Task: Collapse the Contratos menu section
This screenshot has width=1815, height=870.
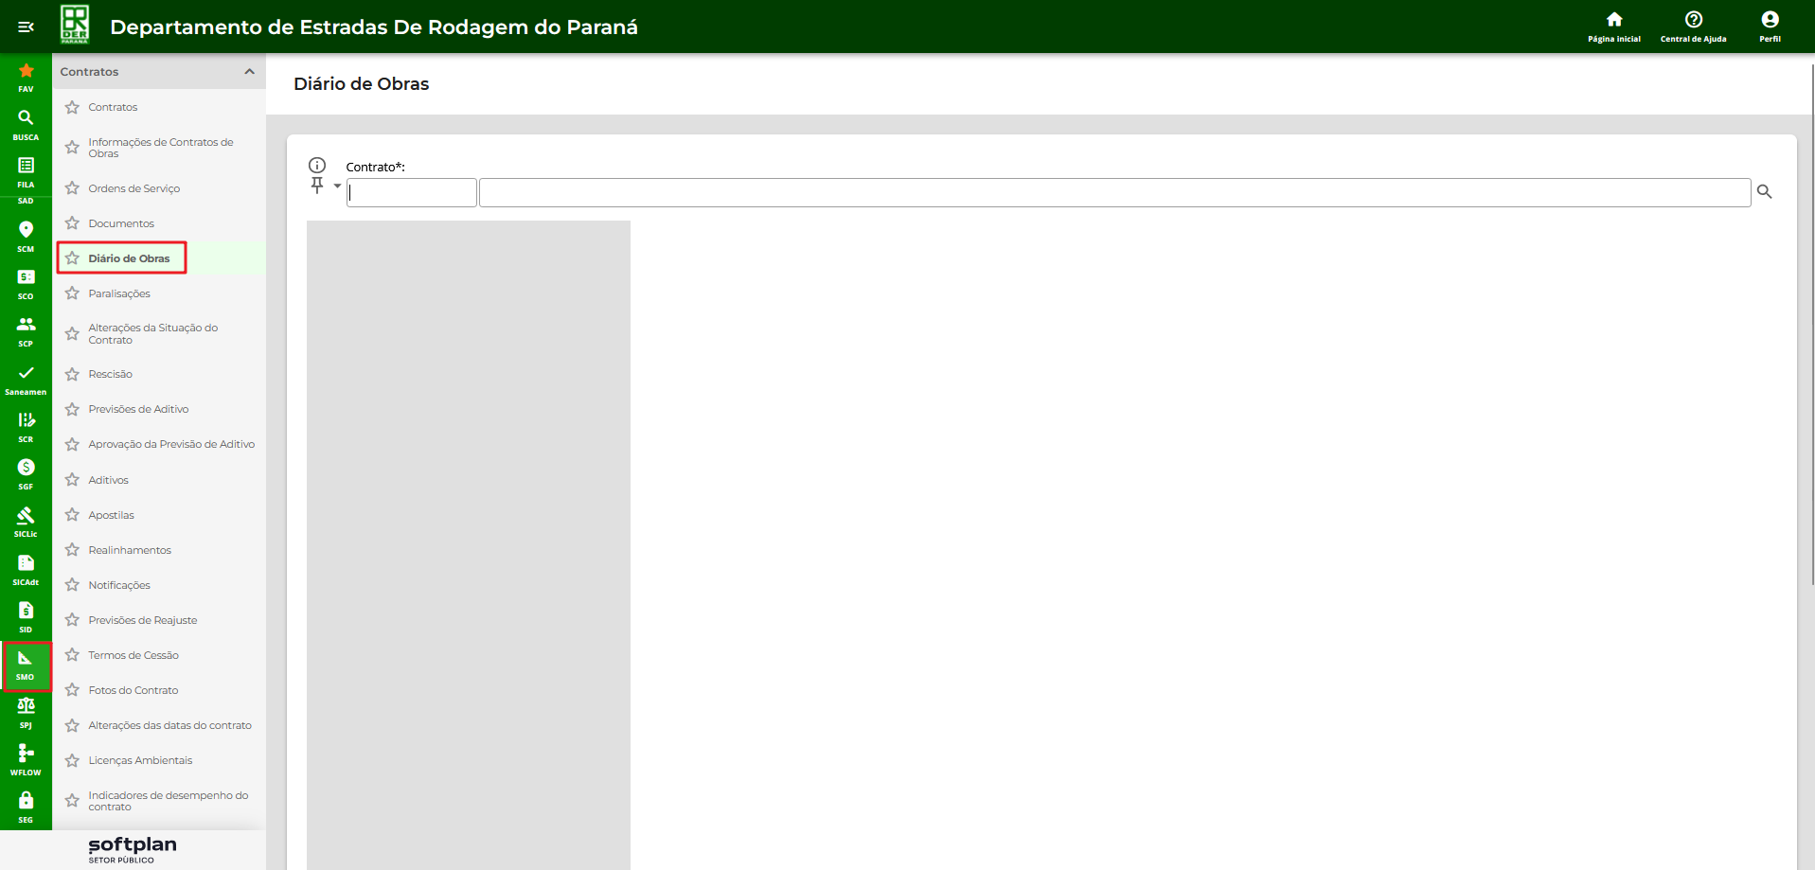Action: [x=249, y=72]
